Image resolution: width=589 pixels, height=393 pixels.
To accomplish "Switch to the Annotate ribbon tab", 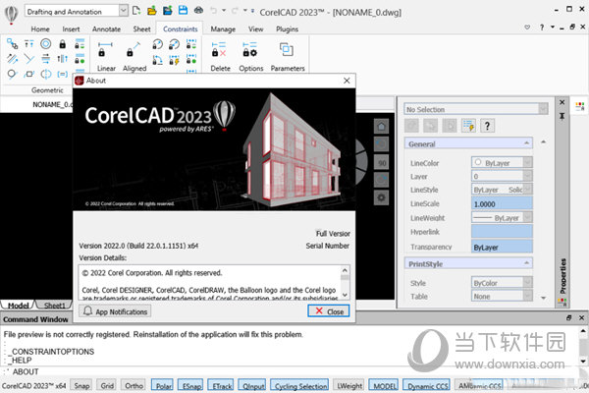I will coord(106,29).
